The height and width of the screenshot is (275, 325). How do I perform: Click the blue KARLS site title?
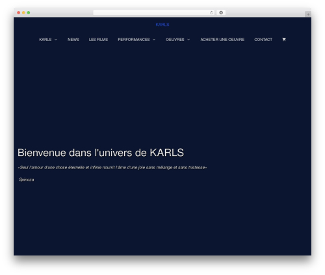162,25
